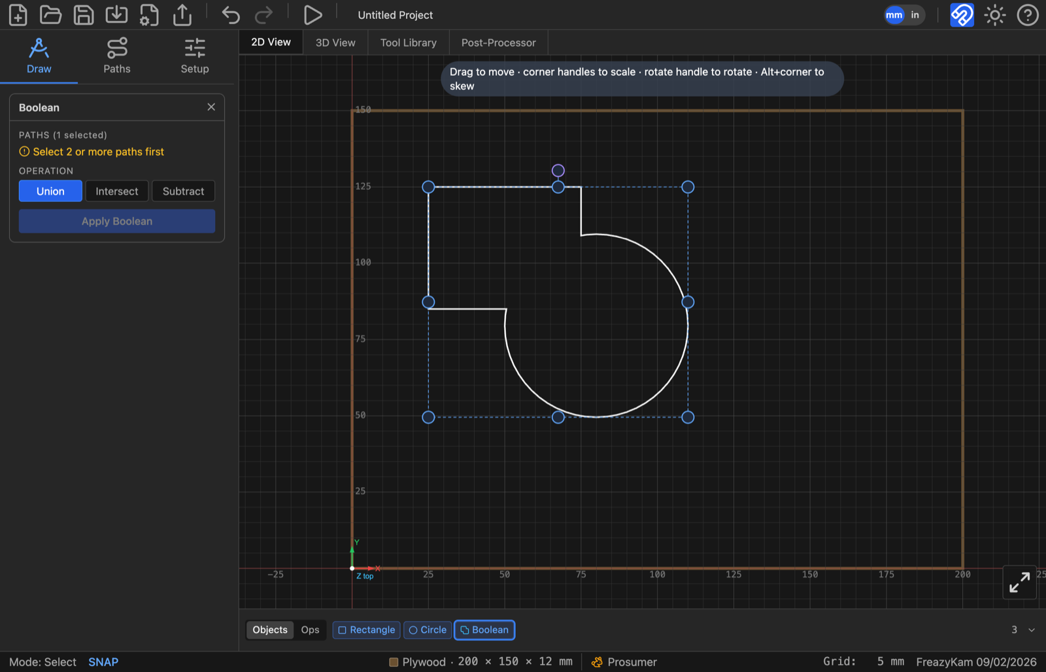Click the origin point of the axes
The image size is (1046, 672).
(x=352, y=568)
